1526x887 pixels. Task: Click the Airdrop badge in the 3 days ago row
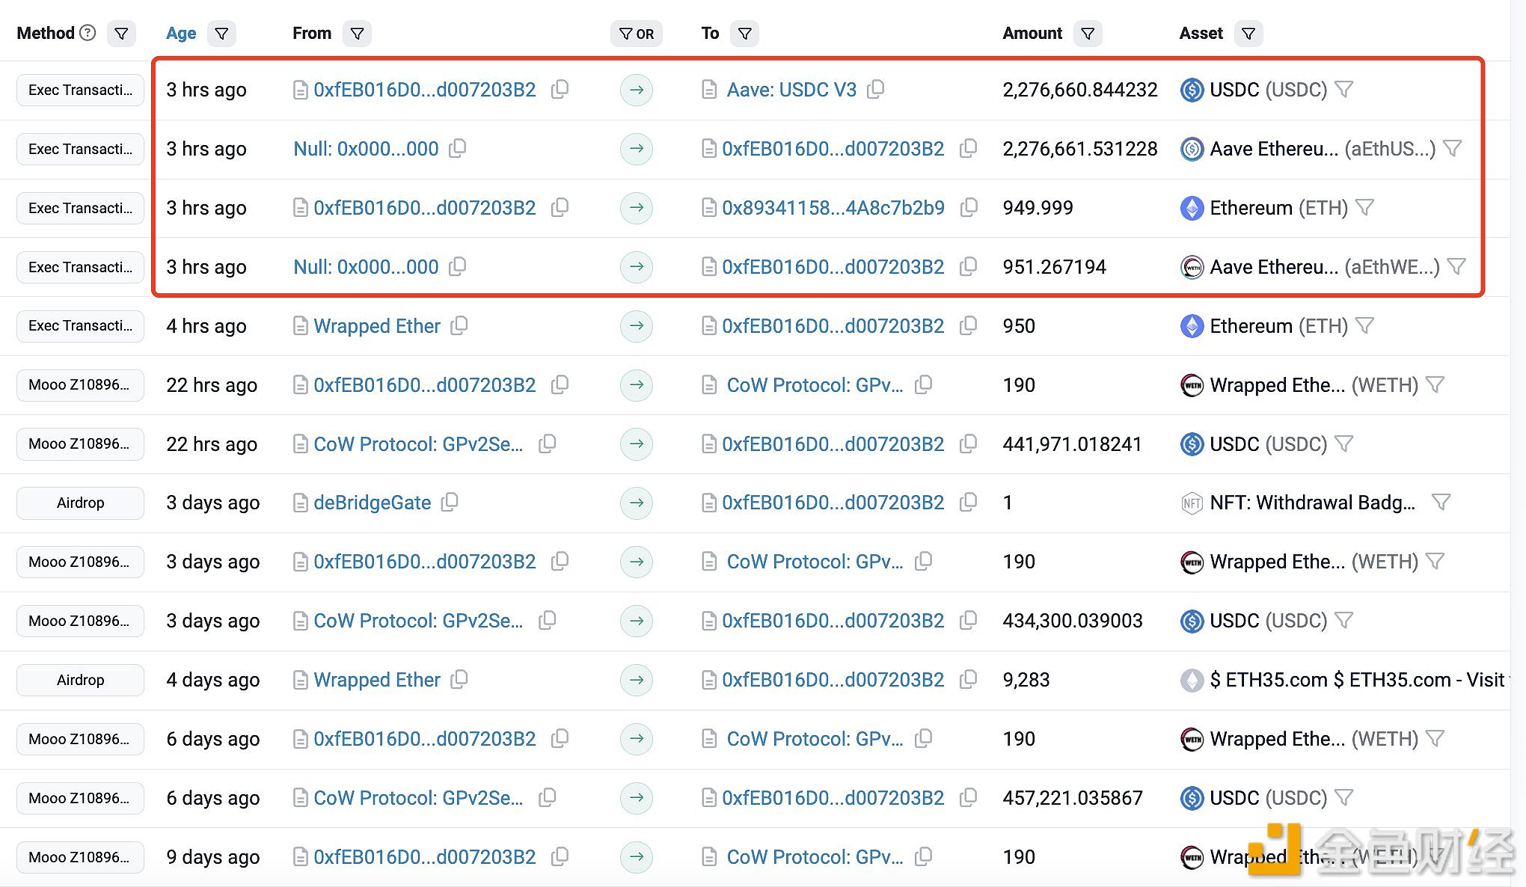(80, 503)
